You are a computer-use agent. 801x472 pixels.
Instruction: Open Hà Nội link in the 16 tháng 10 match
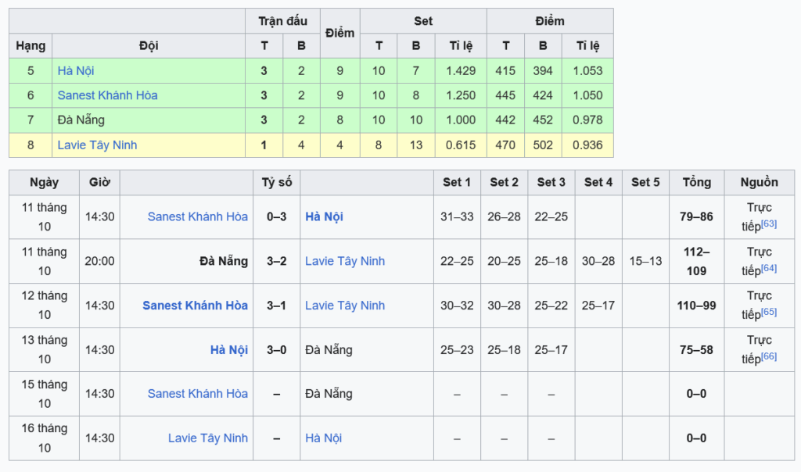click(323, 438)
